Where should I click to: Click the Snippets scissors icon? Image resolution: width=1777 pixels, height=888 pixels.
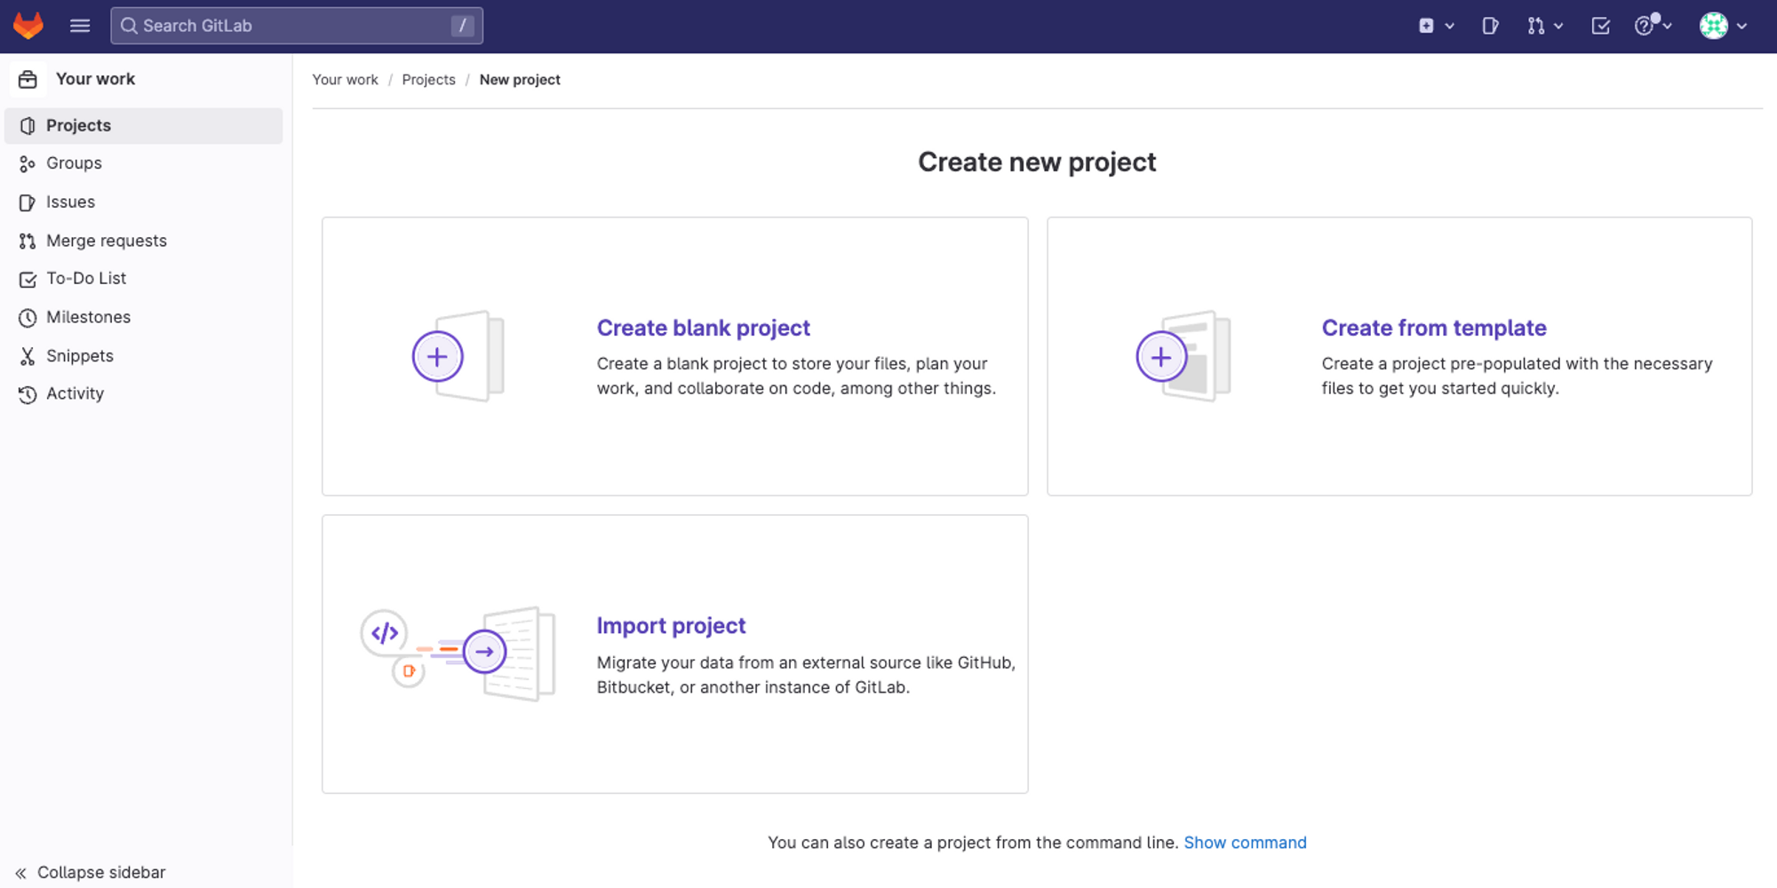[x=28, y=356]
